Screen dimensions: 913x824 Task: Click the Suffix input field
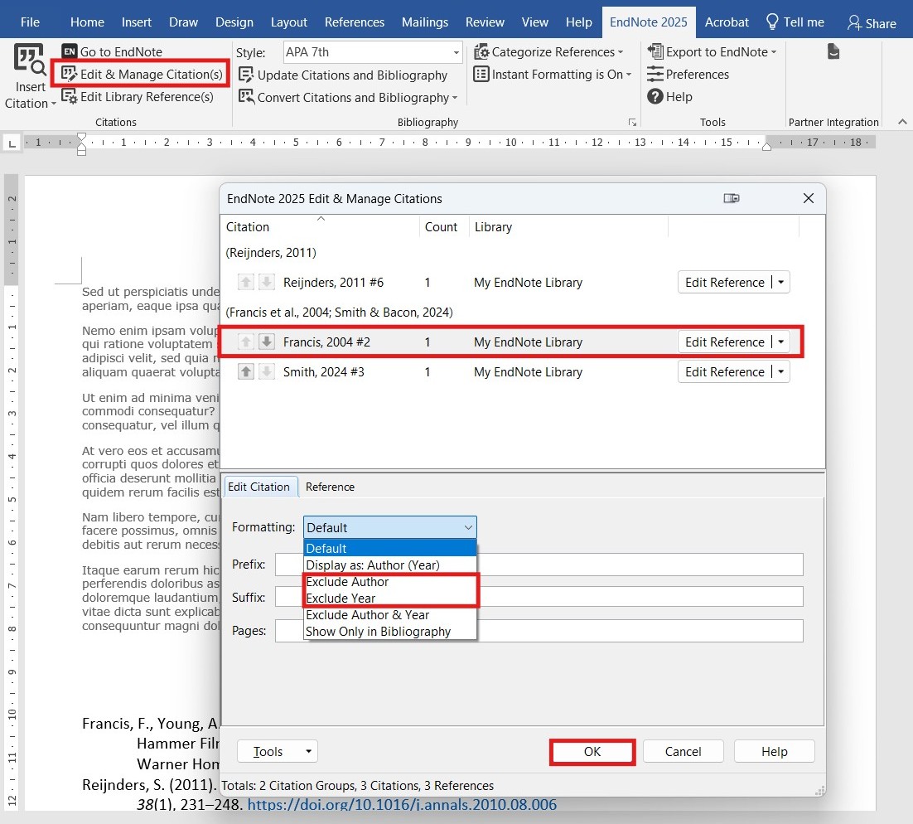(x=539, y=598)
